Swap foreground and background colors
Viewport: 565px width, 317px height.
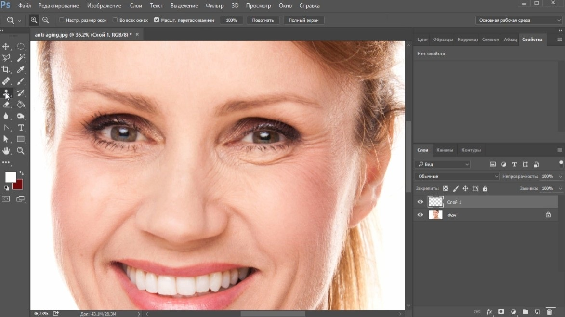pos(21,173)
